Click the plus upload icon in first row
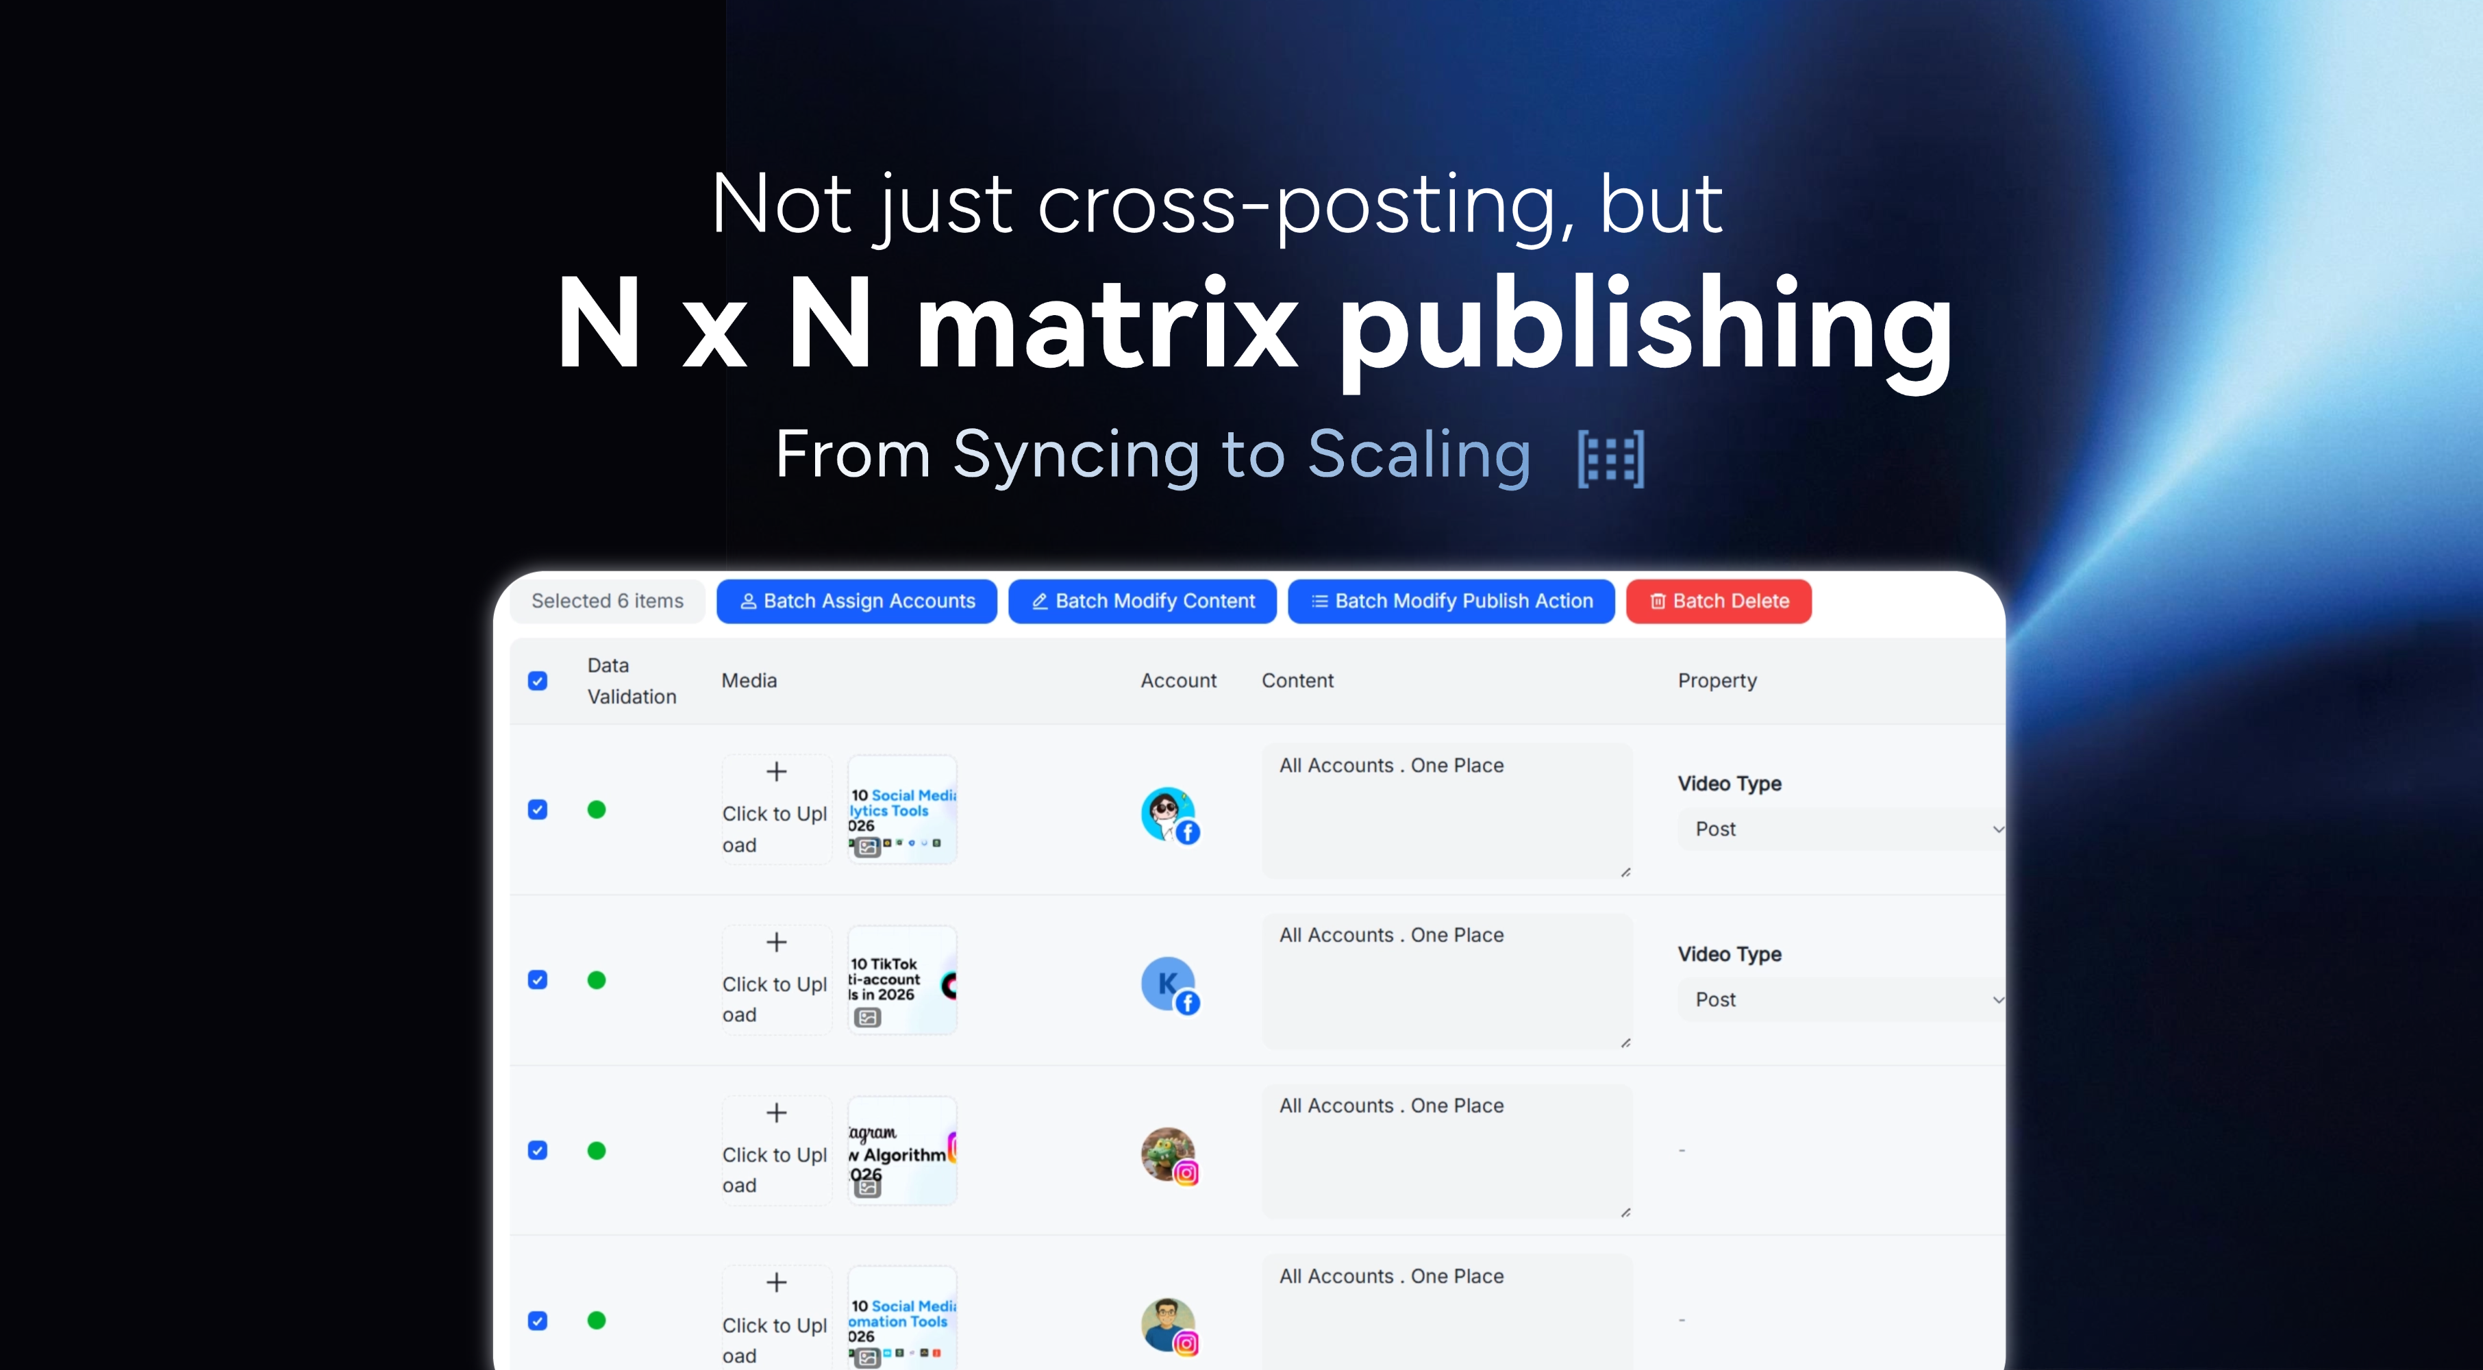The height and width of the screenshot is (1370, 2483). 776,771
